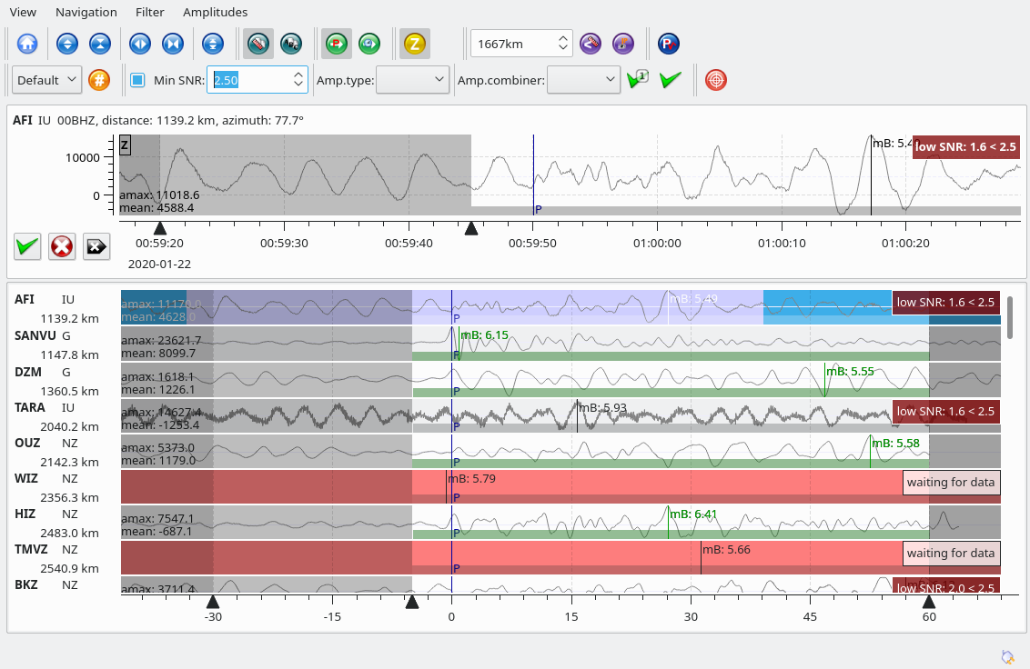Click the green check icon with the 1 badge
The image size is (1030, 669).
(x=637, y=80)
